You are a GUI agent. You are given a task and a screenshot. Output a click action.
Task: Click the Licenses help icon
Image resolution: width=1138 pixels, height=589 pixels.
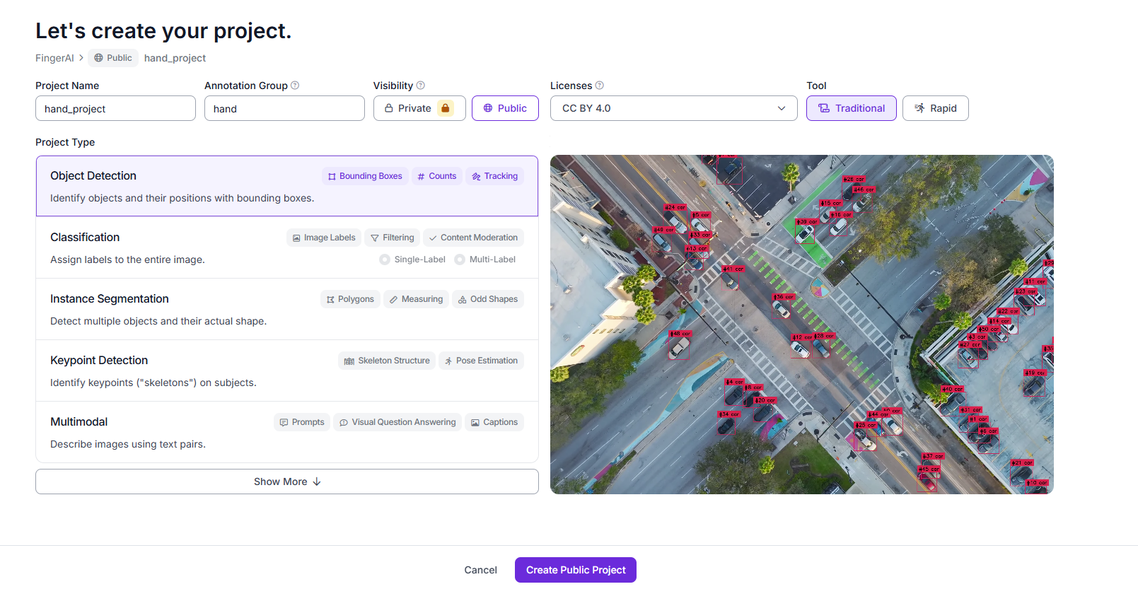point(599,86)
